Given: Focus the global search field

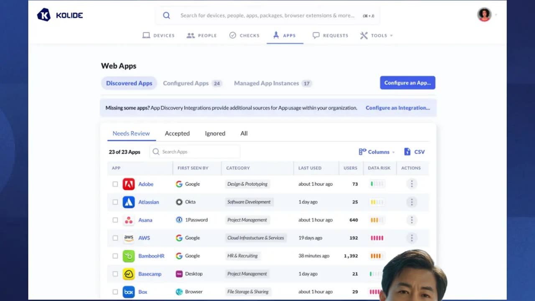Looking at the screenshot, I should pyautogui.click(x=267, y=15).
